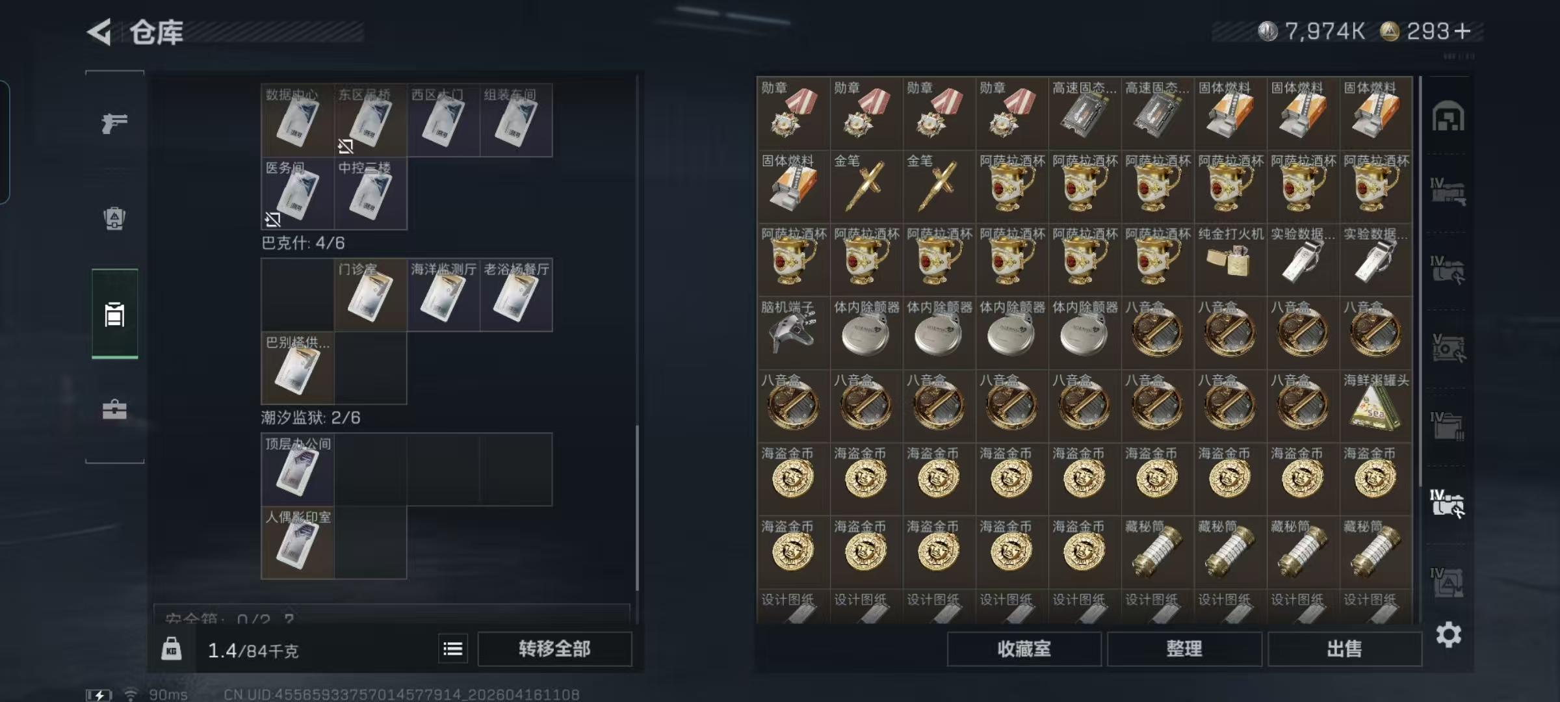This screenshot has width=1560, height=702.
Task: Go back using the arrow beside 仓库
Action: click(x=99, y=32)
